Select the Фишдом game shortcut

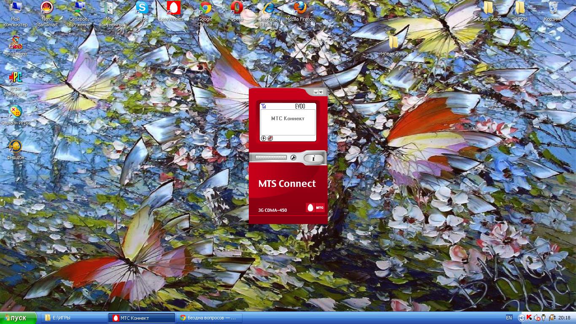[x=16, y=150]
